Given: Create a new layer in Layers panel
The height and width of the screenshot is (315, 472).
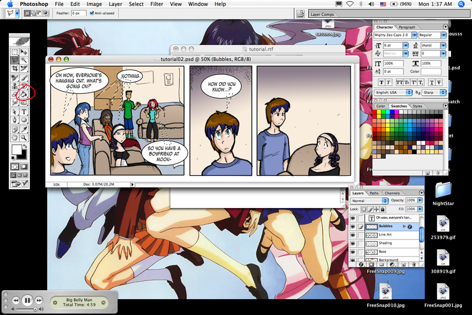Looking at the screenshot, I should pyautogui.click(x=404, y=264).
